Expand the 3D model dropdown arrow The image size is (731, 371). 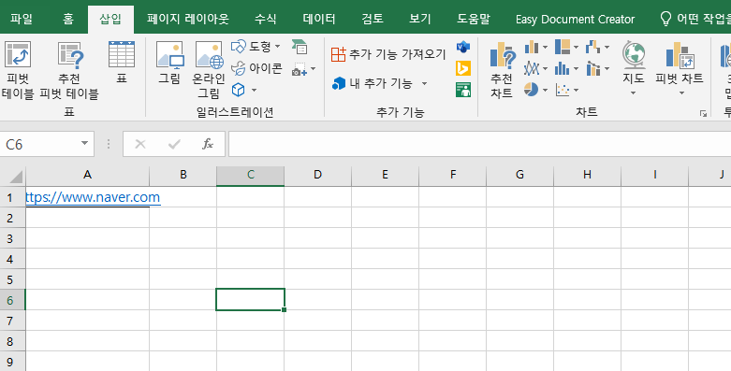[x=254, y=90]
